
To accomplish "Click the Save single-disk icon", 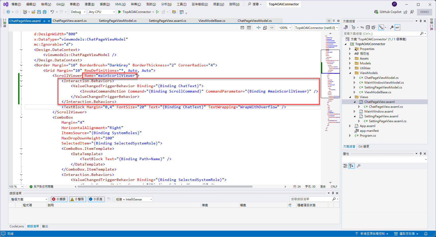I will tap(39, 12).
